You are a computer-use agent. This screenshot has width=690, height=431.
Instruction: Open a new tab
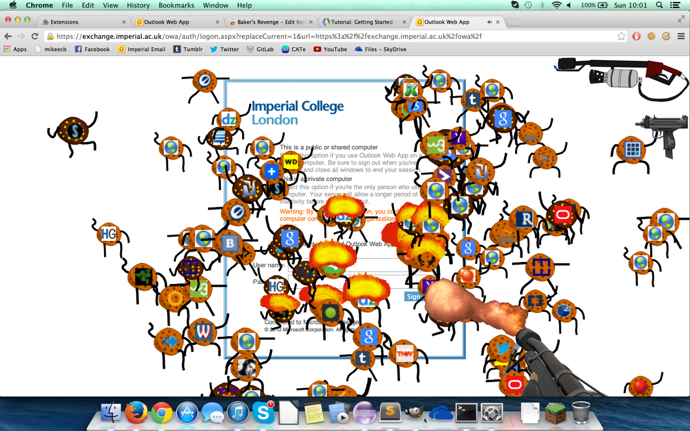click(513, 22)
